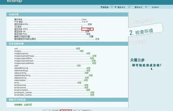Click the icon beside 简体中文 option
Screen dimensions: 173x111
112,7
